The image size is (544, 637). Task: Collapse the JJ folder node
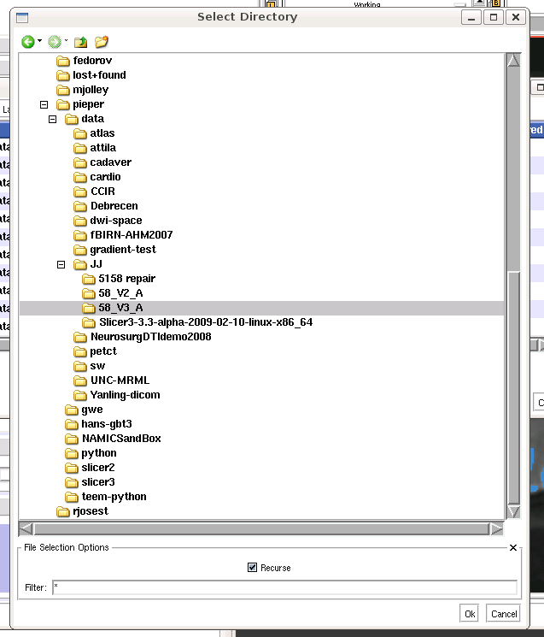tap(61, 264)
